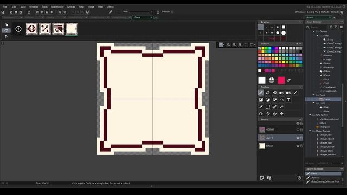Viewport: 347px width, 195px height.
Task: Open the Colours panel dropdown arrow
Action: [x=300, y=44]
